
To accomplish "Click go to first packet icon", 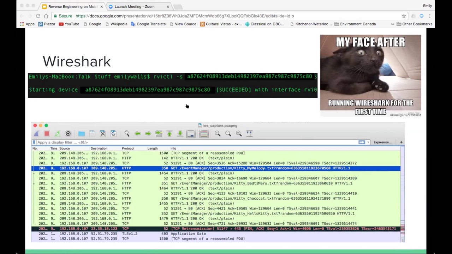I will click(169, 134).
